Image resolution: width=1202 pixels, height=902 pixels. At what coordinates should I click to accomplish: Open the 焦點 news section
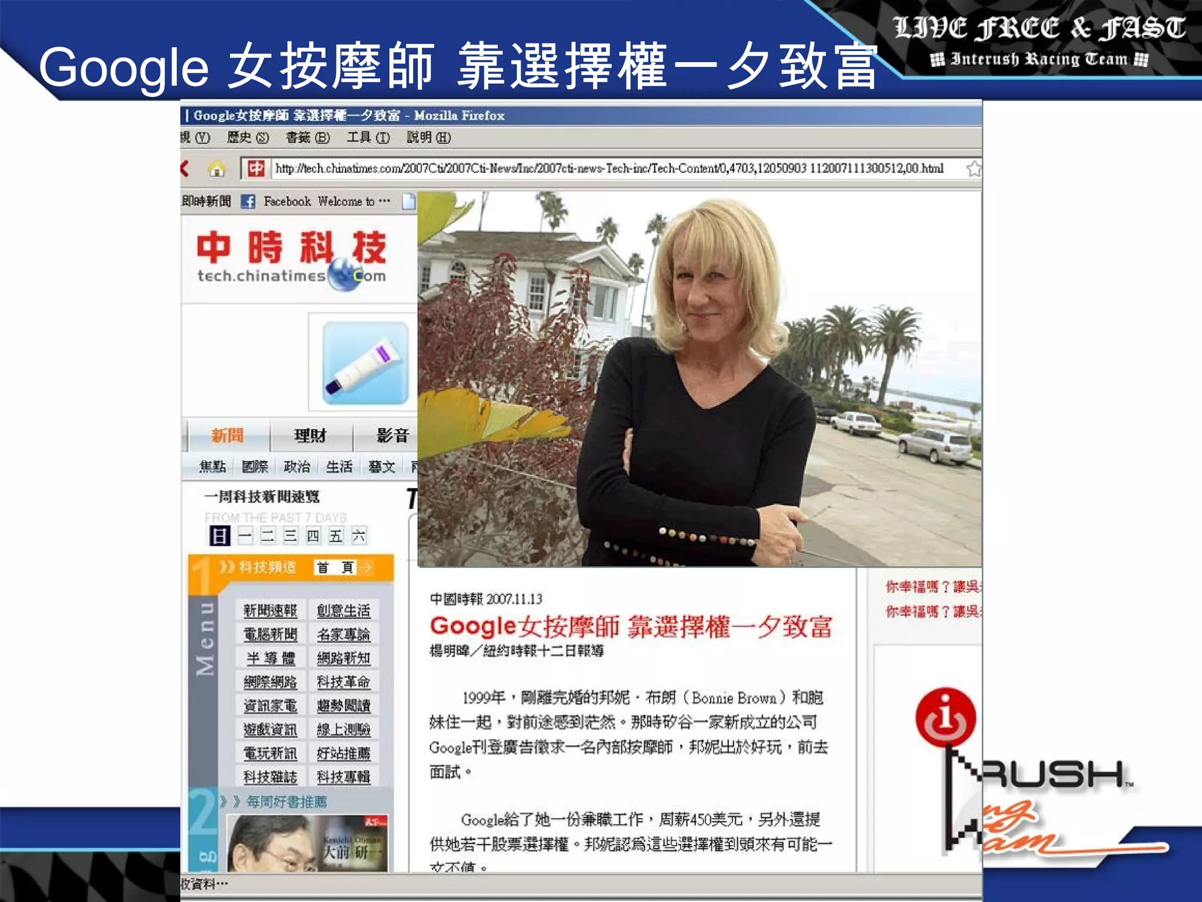point(212,467)
